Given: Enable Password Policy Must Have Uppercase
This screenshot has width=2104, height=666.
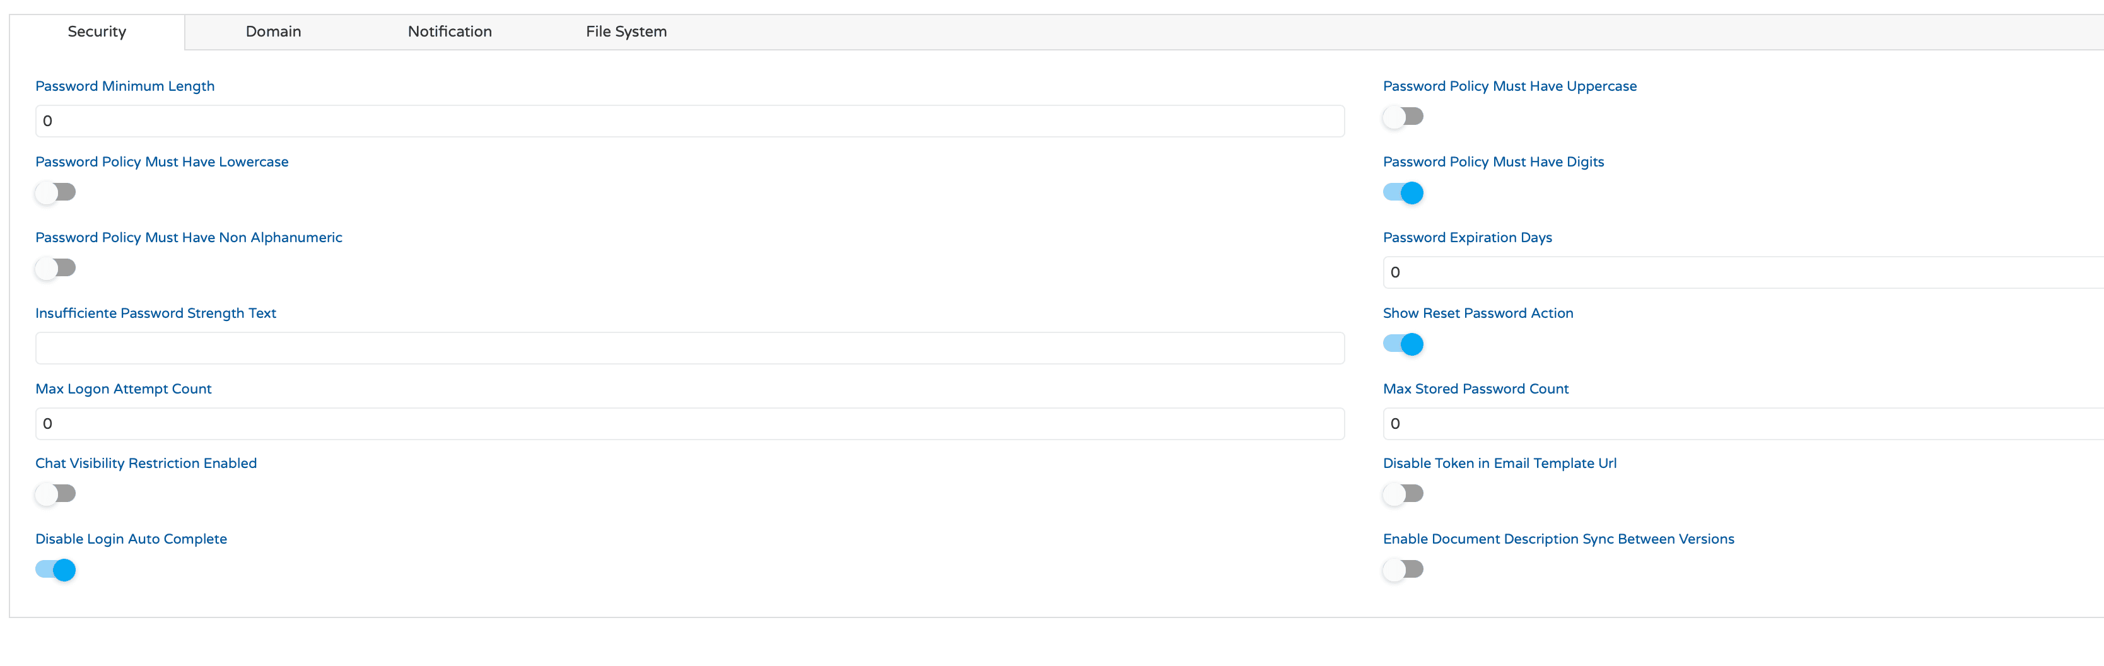Looking at the screenshot, I should tap(1403, 117).
